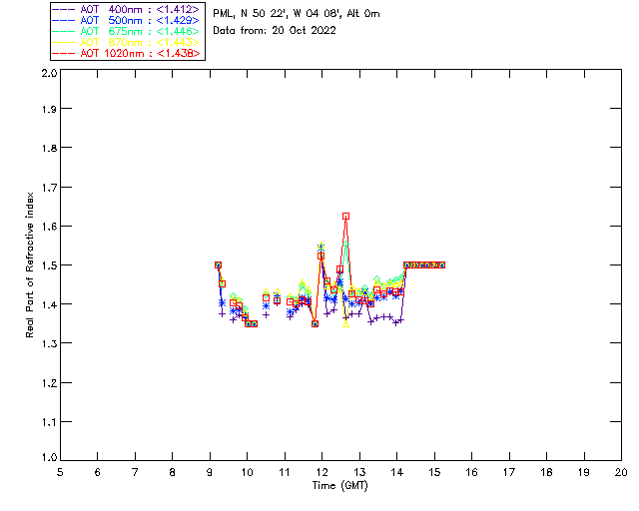Click the green dashed line sample in the legend
The image size is (639, 511).
[64, 31]
